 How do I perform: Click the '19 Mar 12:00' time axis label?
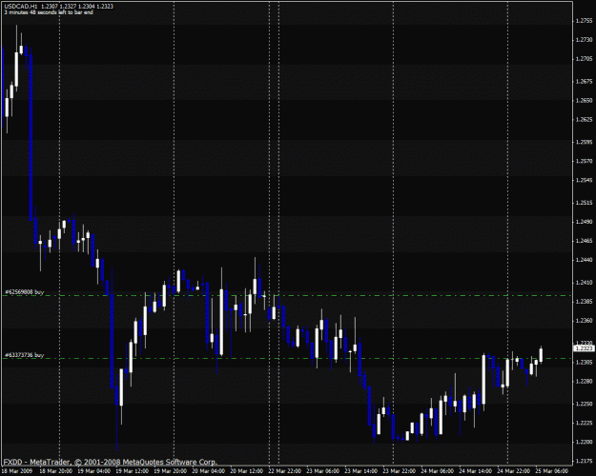[132, 471]
